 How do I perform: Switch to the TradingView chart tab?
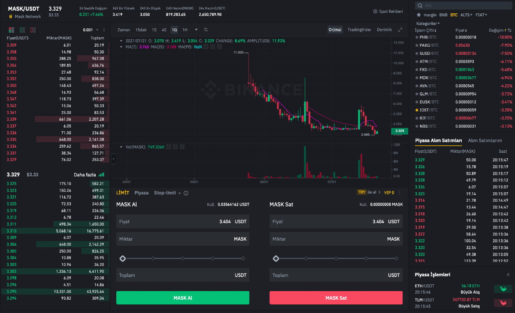click(359, 30)
